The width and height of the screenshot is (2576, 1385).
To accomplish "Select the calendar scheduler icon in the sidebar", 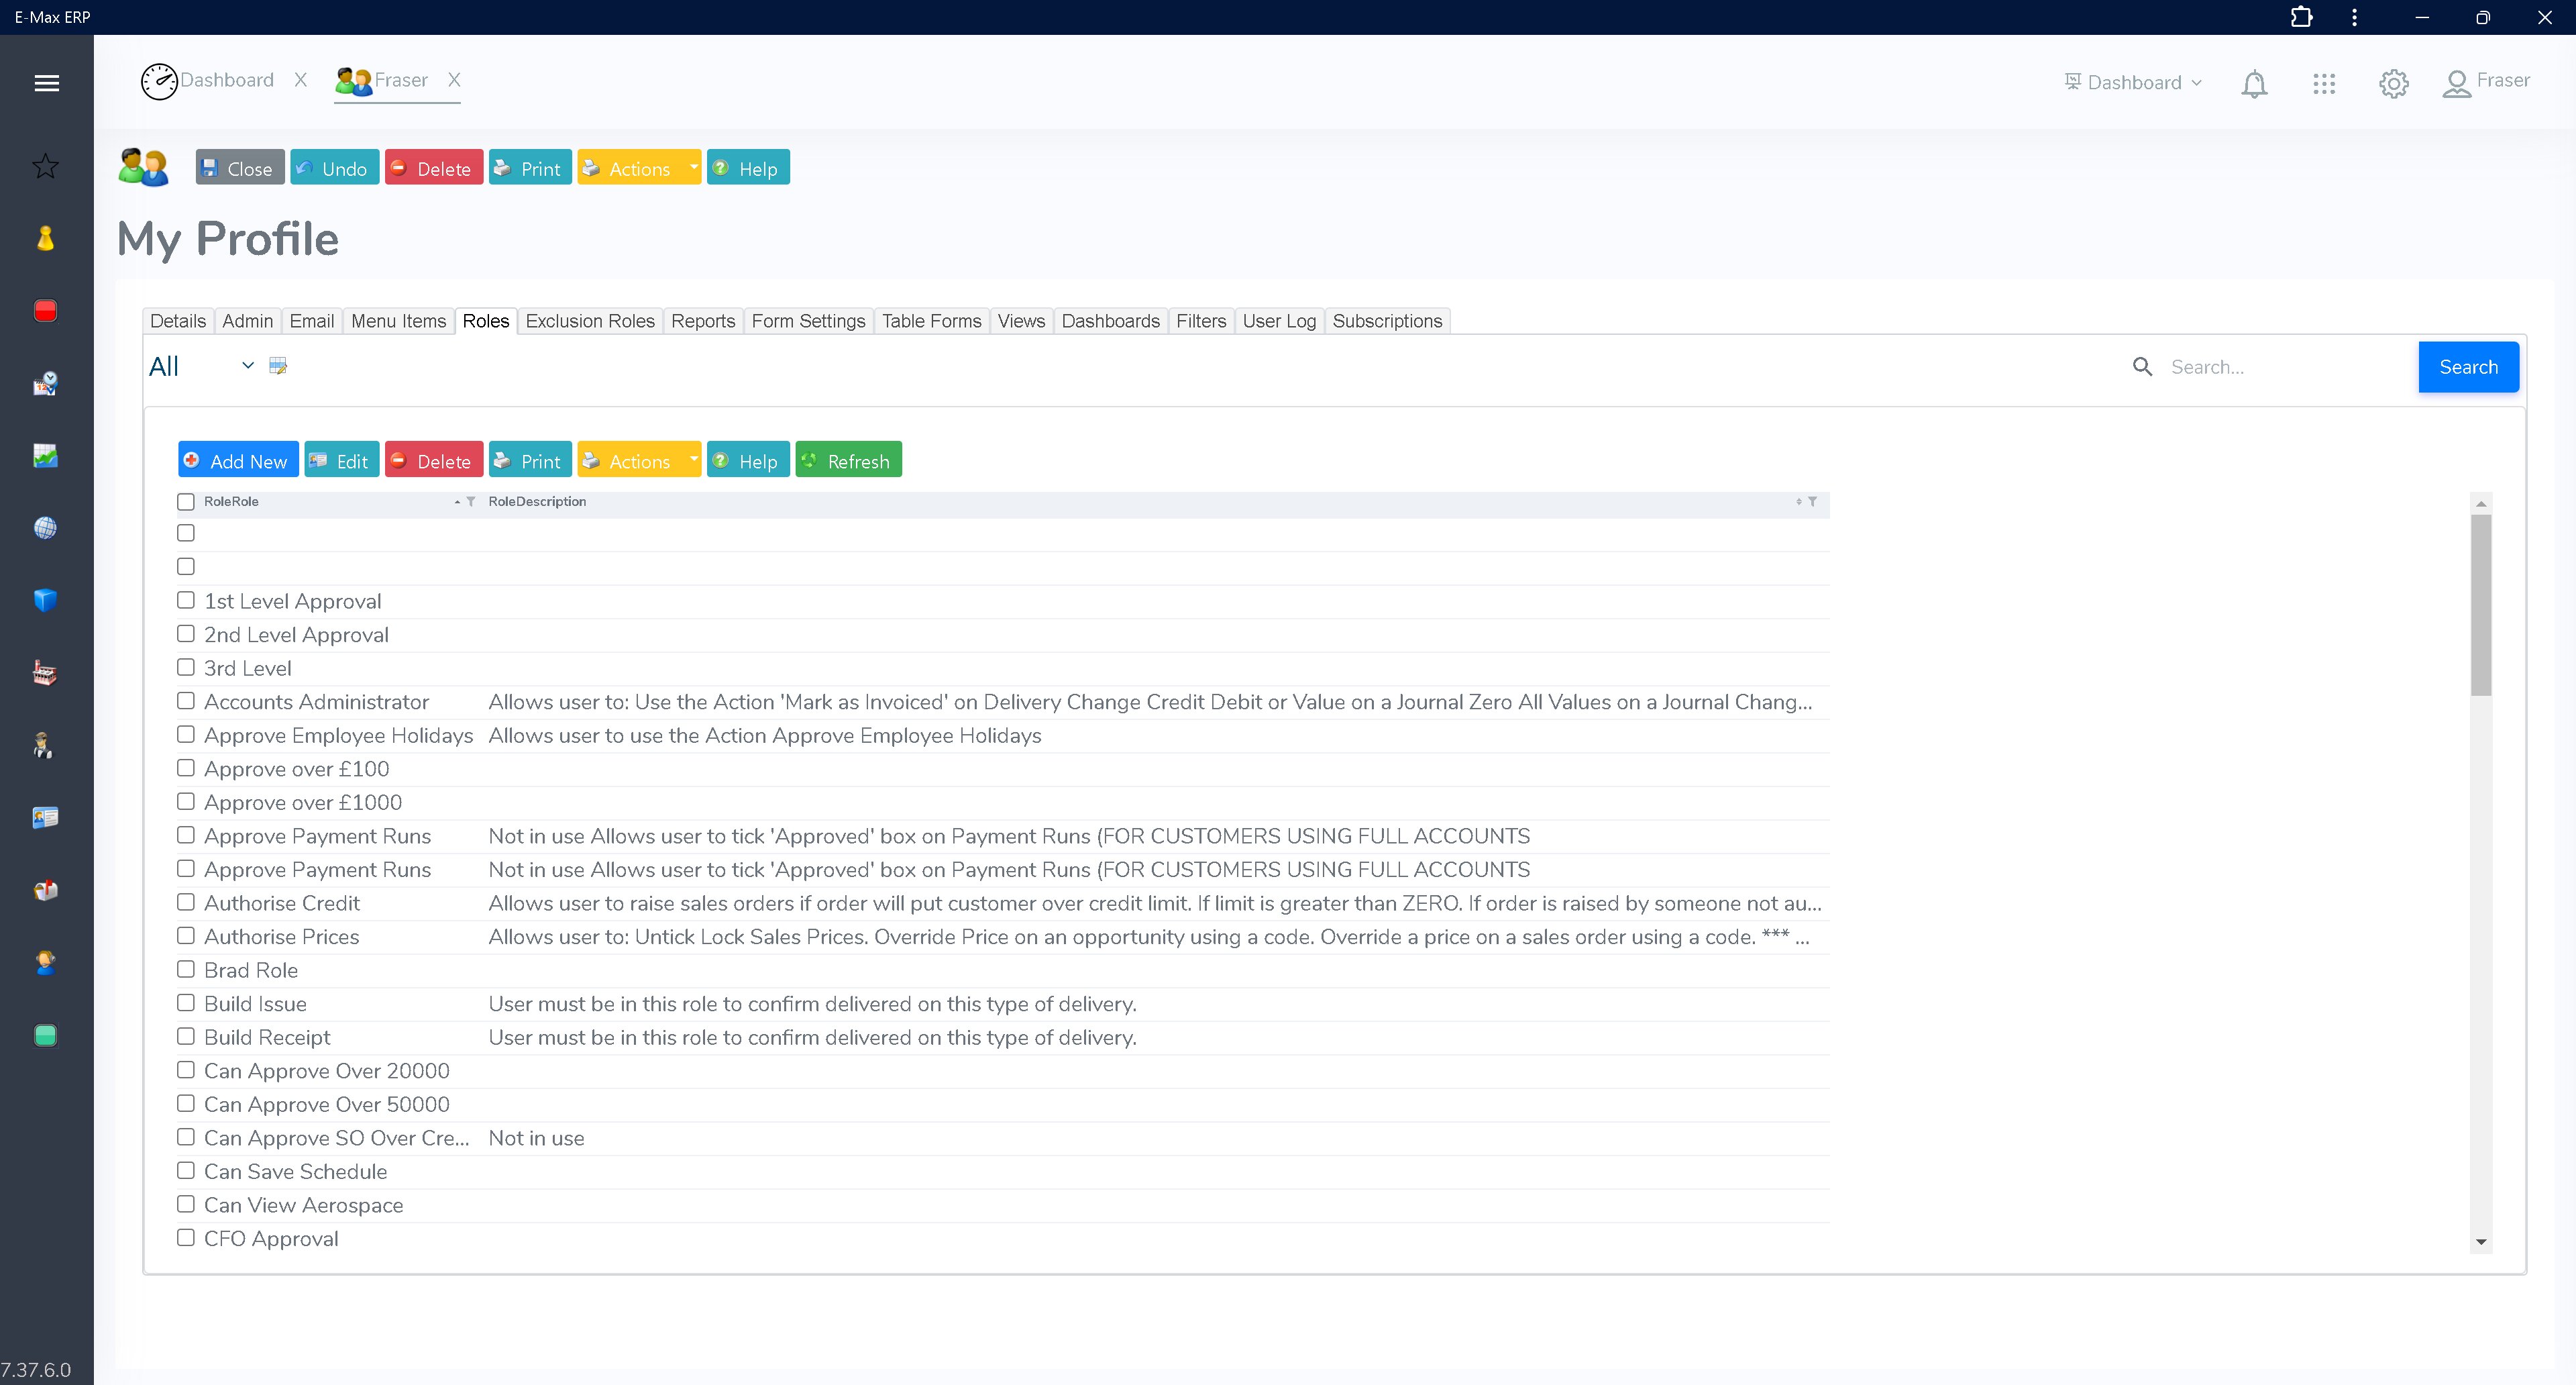I will tap(46, 383).
